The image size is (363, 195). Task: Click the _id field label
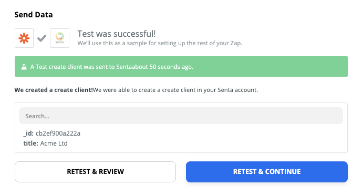[x=28, y=134]
